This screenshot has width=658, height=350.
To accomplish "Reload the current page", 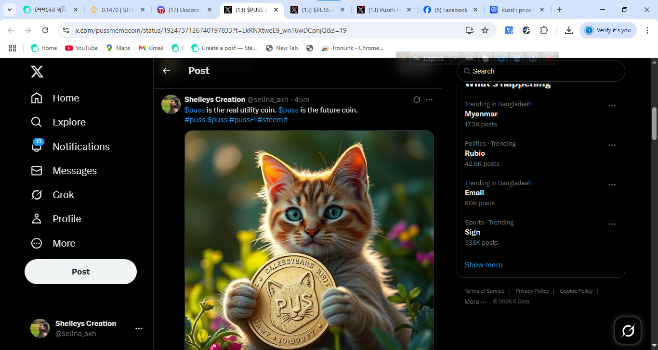I will point(45,30).
